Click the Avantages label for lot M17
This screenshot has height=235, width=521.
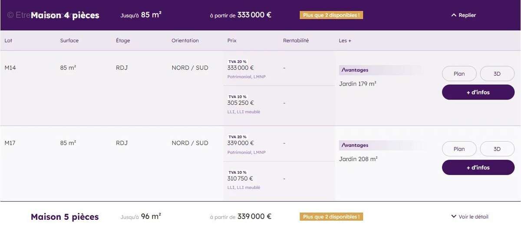pos(355,145)
